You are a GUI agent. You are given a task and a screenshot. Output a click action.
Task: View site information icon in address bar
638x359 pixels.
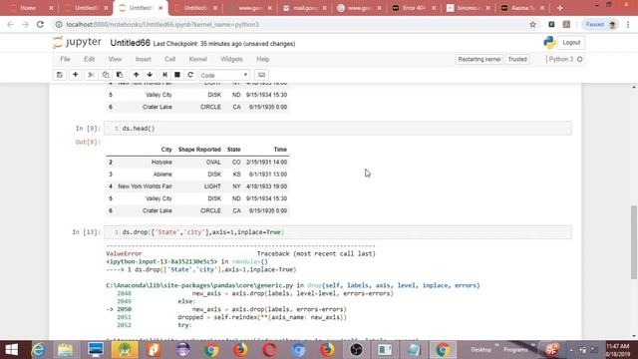coord(59,24)
